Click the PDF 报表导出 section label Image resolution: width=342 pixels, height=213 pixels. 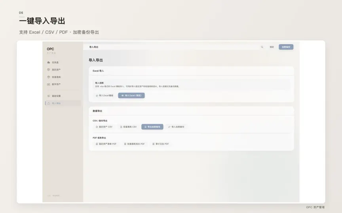click(99, 138)
